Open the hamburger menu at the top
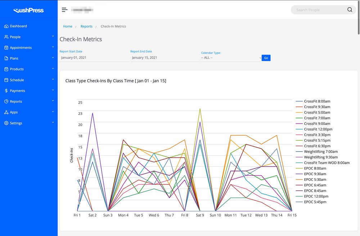Screen dimensions: 360x236 tap(64, 10)
